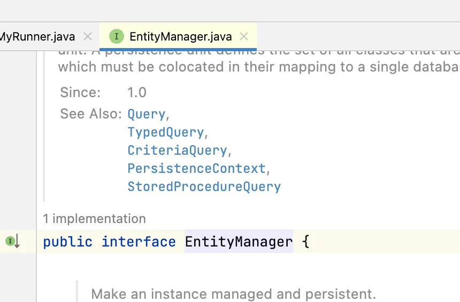Close the MyRunner.java editor tab

pyautogui.click(x=88, y=36)
